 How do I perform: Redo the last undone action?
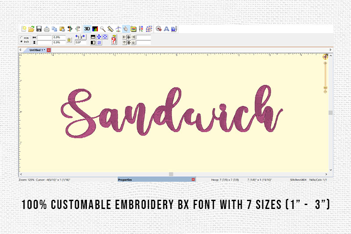click(78, 29)
